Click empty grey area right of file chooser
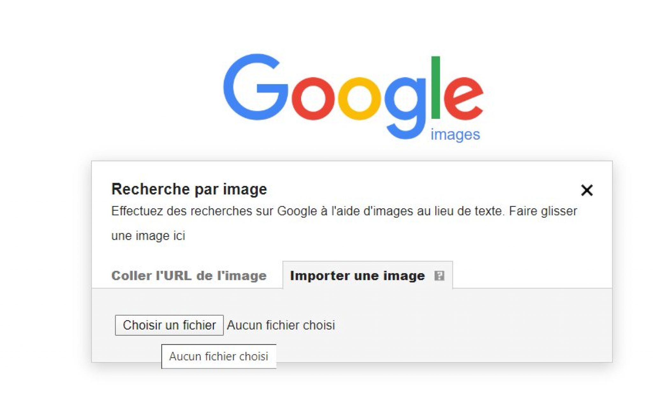Screen dimensions: 653x419 pyautogui.click(x=478, y=325)
